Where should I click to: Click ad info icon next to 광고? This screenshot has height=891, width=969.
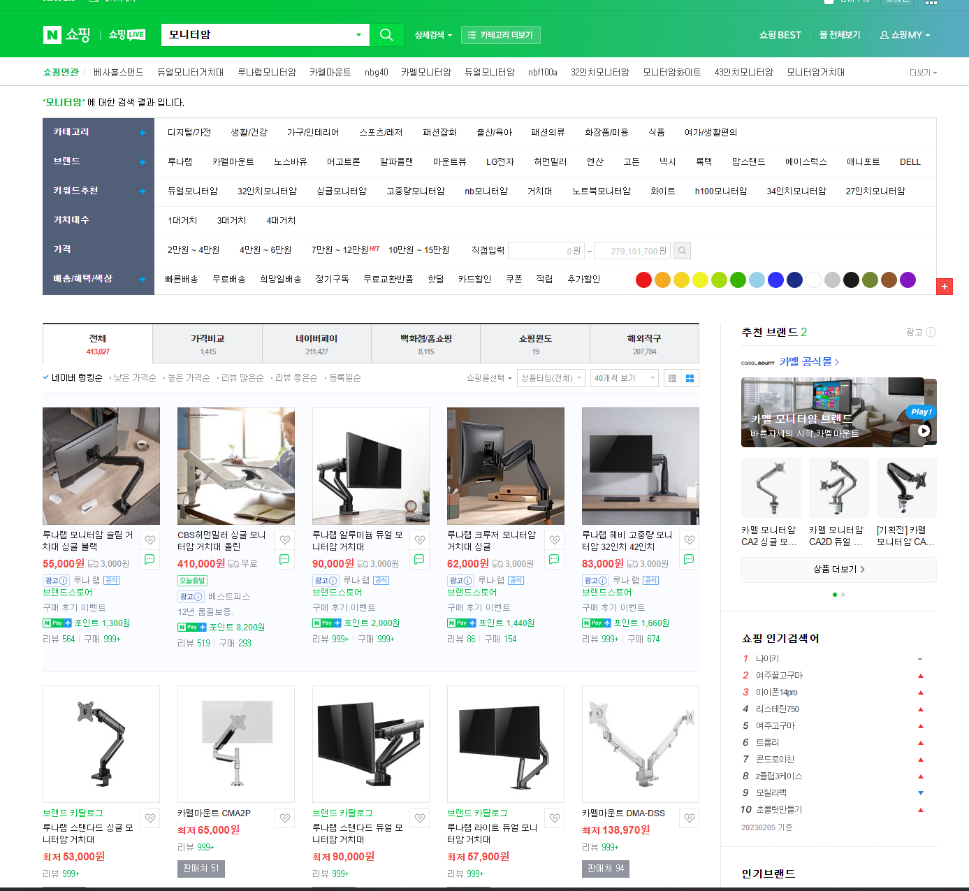pyautogui.click(x=931, y=333)
